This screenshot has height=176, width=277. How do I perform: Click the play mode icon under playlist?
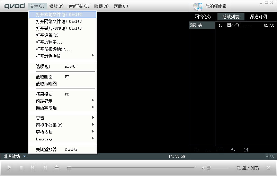(246, 150)
